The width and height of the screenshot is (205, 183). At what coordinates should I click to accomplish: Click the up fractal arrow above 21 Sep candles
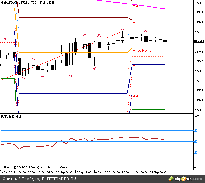pos(146,30)
